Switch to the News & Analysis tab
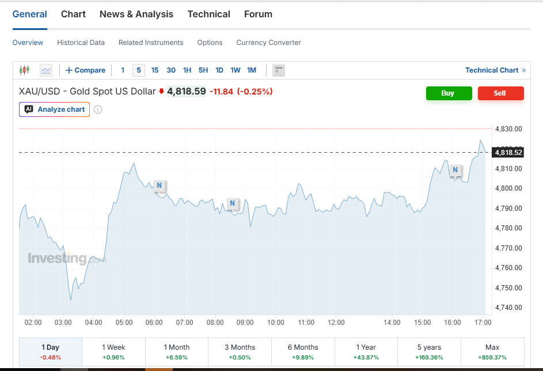 [136, 14]
